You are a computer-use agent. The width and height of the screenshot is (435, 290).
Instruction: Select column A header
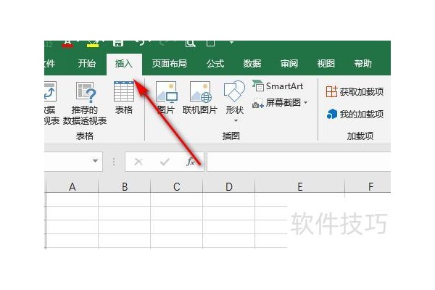click(72, 186)
